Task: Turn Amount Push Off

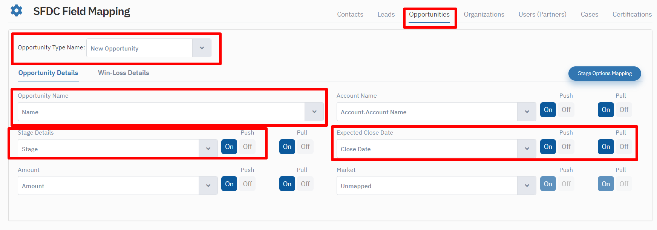Action: pos(247,184)
